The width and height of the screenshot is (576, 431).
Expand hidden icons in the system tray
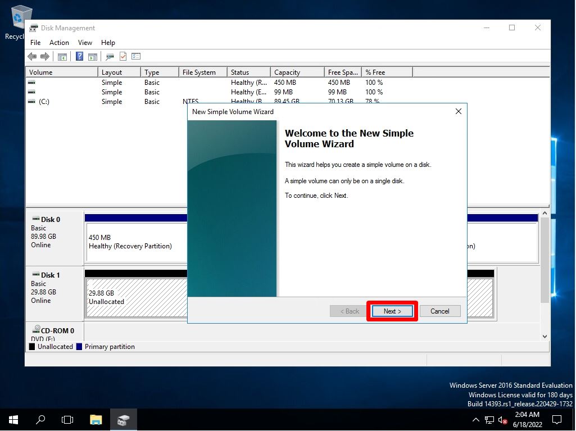475,419
